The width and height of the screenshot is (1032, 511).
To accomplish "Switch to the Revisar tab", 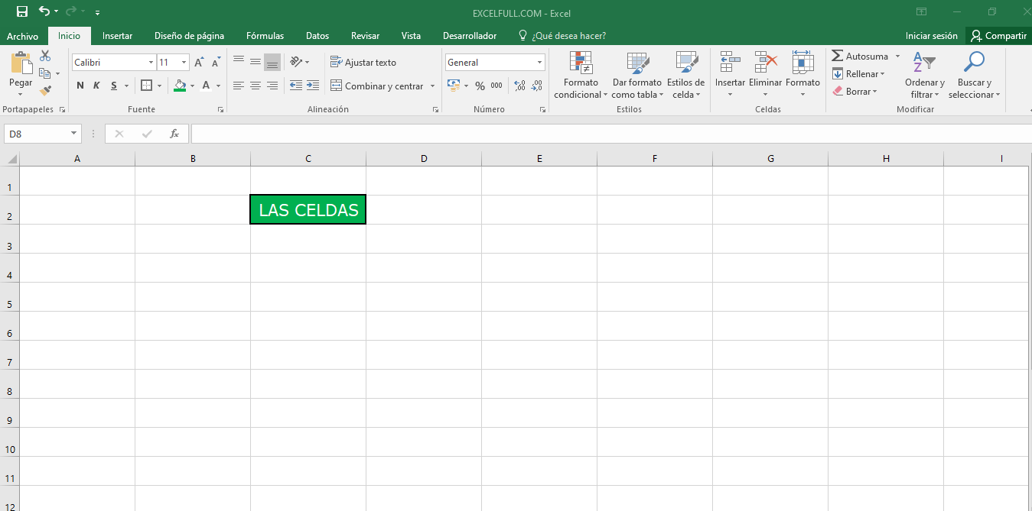I will coord(365,36).
